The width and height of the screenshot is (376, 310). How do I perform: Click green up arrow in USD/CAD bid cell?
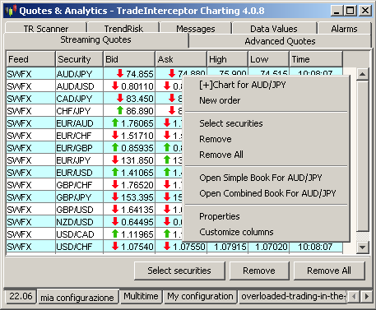click(x=115, y=234)
